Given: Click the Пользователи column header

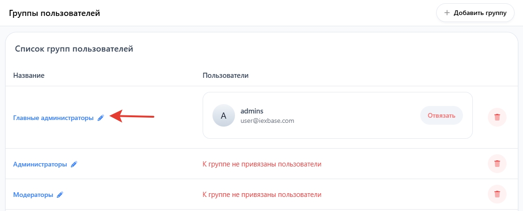Looking at the screenshot, I should pyautogui.click(x=225, y=75).
